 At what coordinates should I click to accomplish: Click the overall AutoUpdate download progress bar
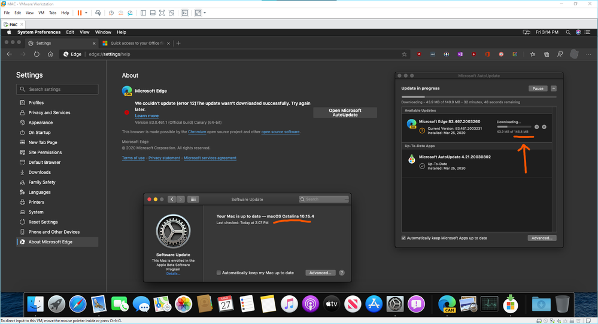[x=479, y=97]
